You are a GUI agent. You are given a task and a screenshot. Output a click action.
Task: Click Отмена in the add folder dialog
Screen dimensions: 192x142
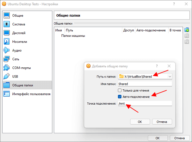point(162,122)
